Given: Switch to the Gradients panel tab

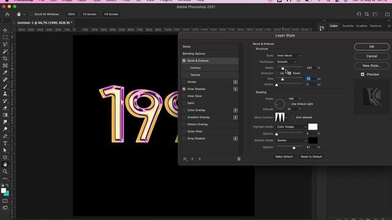Looking at the screenshot, I should (x=361, y=26).
